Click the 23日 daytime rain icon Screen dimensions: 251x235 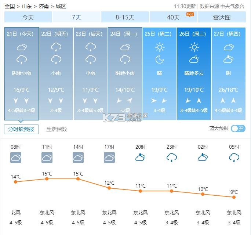(x=91, y=47)
